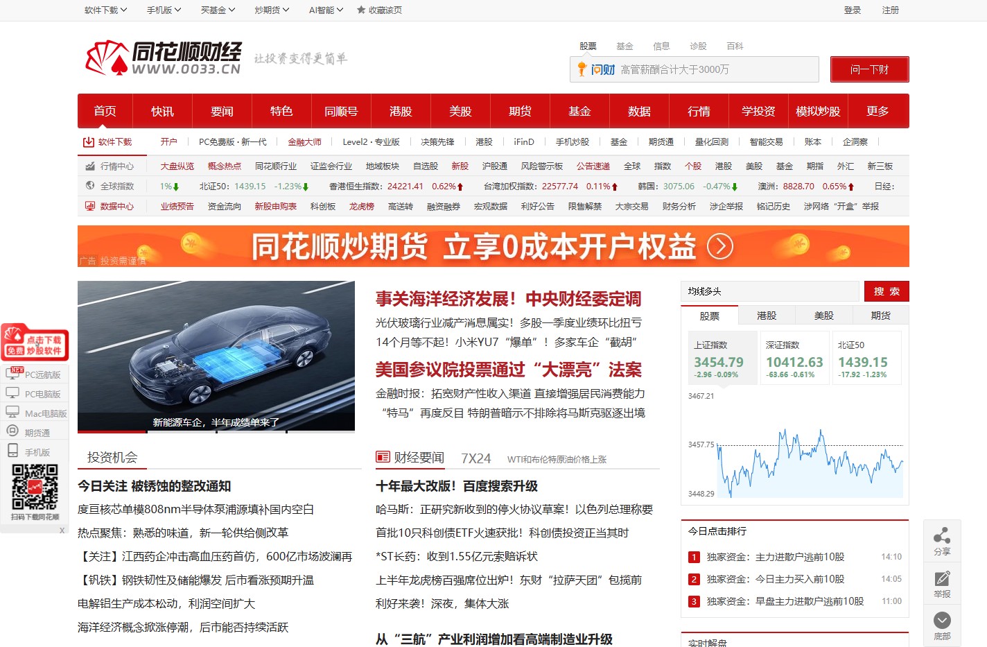Click the 同花顺炒期货 orange banner
987x647 pixels.
click(x=493, y=246)
